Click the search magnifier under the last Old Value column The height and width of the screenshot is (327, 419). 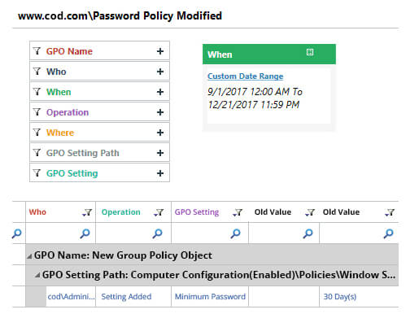(388, 233)
